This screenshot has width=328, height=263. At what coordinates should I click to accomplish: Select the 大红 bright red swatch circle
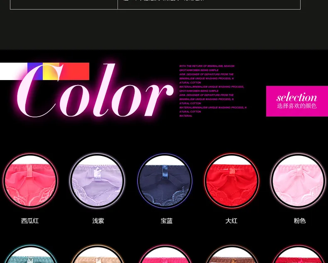(x=232, y=180)
